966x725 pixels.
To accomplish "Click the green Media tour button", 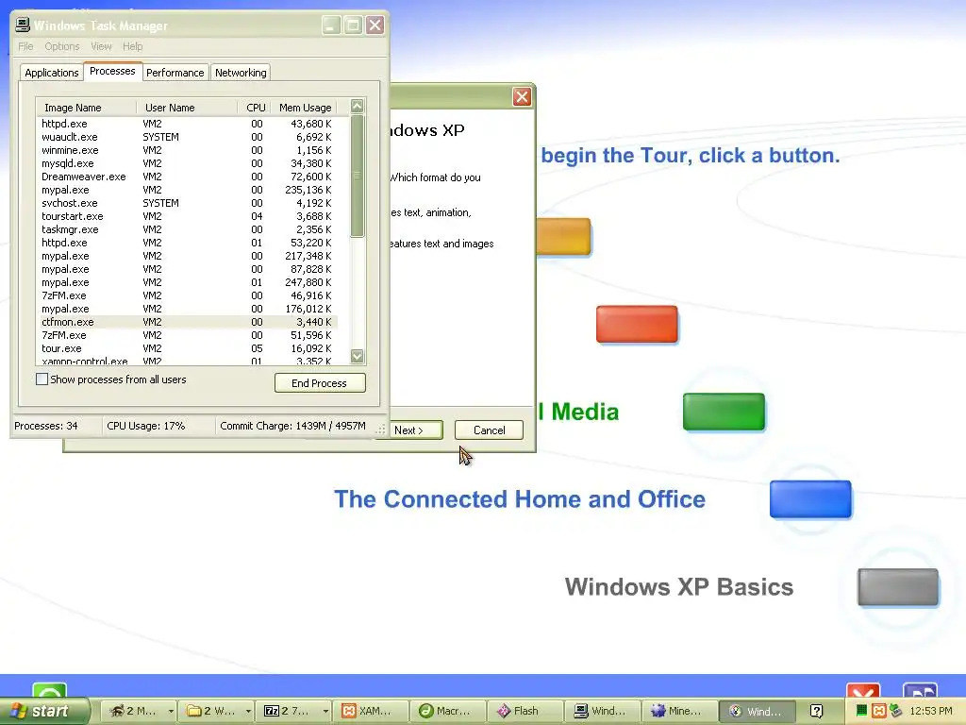I will pos(724,412).
